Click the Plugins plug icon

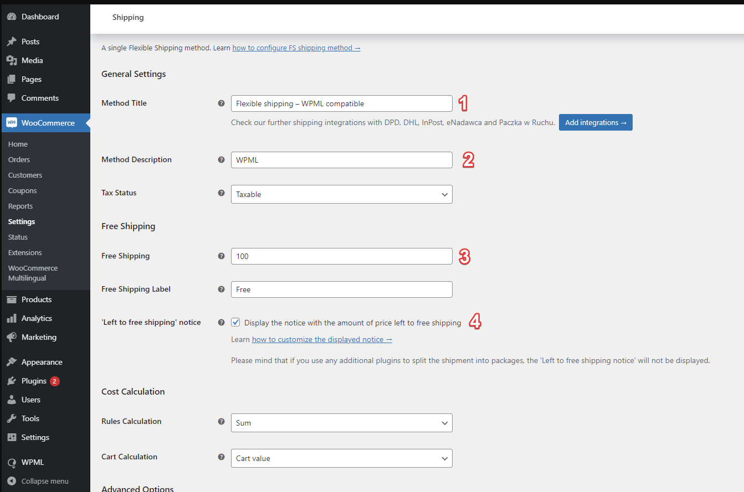[12, 381]
